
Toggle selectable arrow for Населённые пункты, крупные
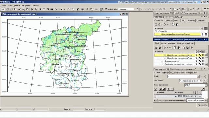tap(200, 58)
